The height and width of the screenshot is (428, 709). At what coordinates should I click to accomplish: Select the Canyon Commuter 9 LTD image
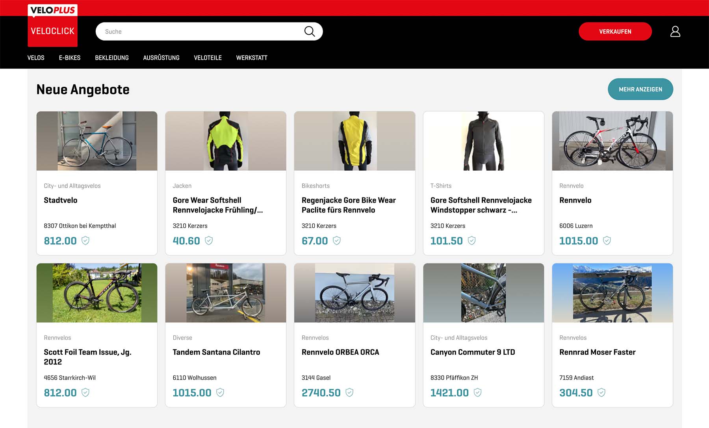pyautogui.click(x=483, y=293)
